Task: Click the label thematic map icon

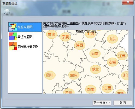Action: 13,27
